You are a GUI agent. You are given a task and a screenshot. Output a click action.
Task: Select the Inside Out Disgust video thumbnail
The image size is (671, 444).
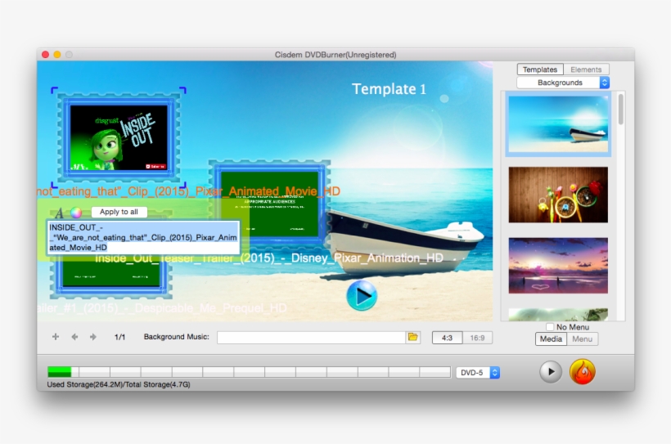coord(119,137)
